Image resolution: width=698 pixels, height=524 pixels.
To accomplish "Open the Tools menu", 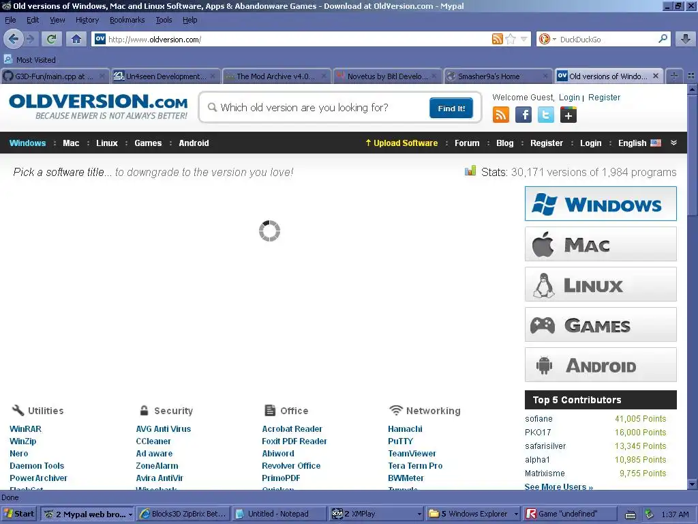I will tap(164, 20).
